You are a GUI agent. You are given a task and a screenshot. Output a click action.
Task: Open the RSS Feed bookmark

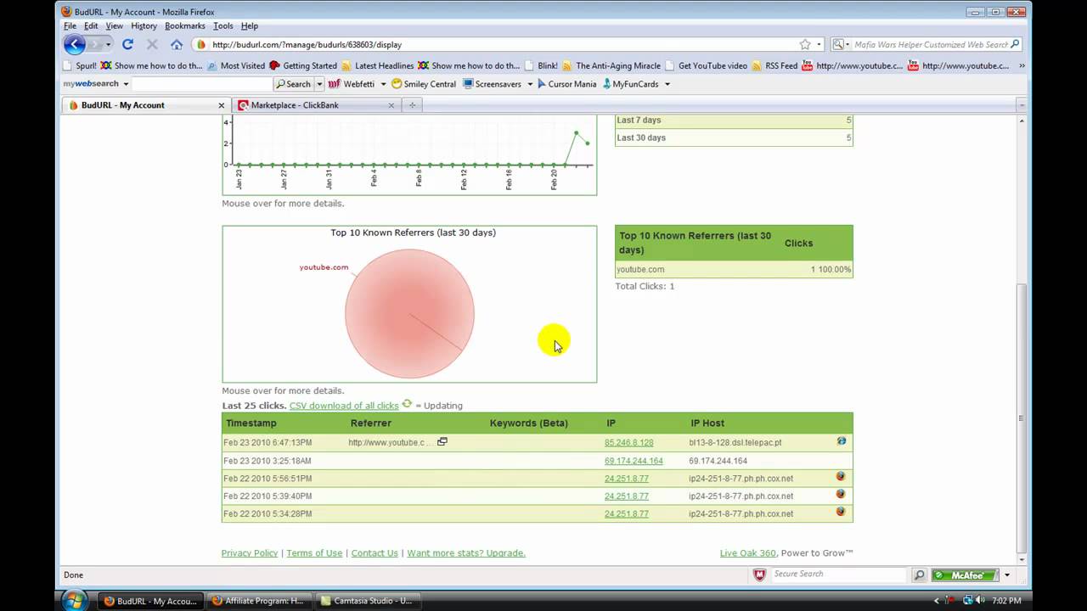774,65
